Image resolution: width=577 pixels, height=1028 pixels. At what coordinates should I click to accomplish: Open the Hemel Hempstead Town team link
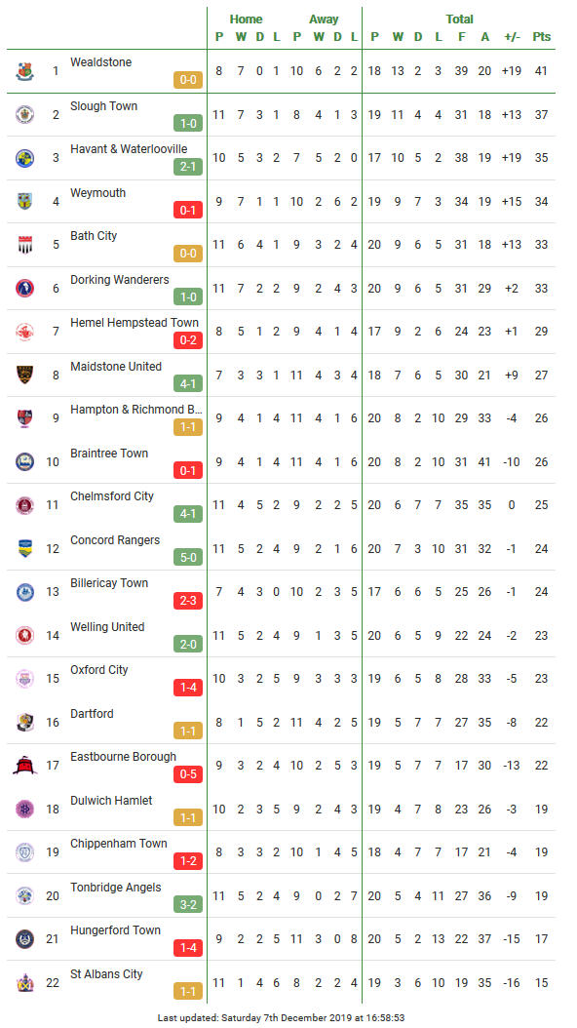[135, 323]
